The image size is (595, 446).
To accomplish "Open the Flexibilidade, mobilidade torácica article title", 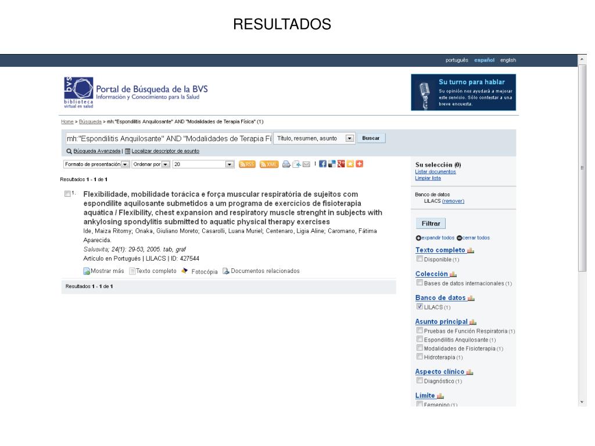I will [232, 208].
